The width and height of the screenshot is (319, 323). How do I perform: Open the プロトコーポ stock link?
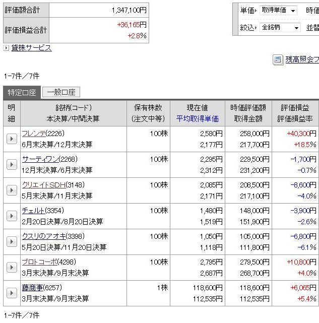[39, 262]
